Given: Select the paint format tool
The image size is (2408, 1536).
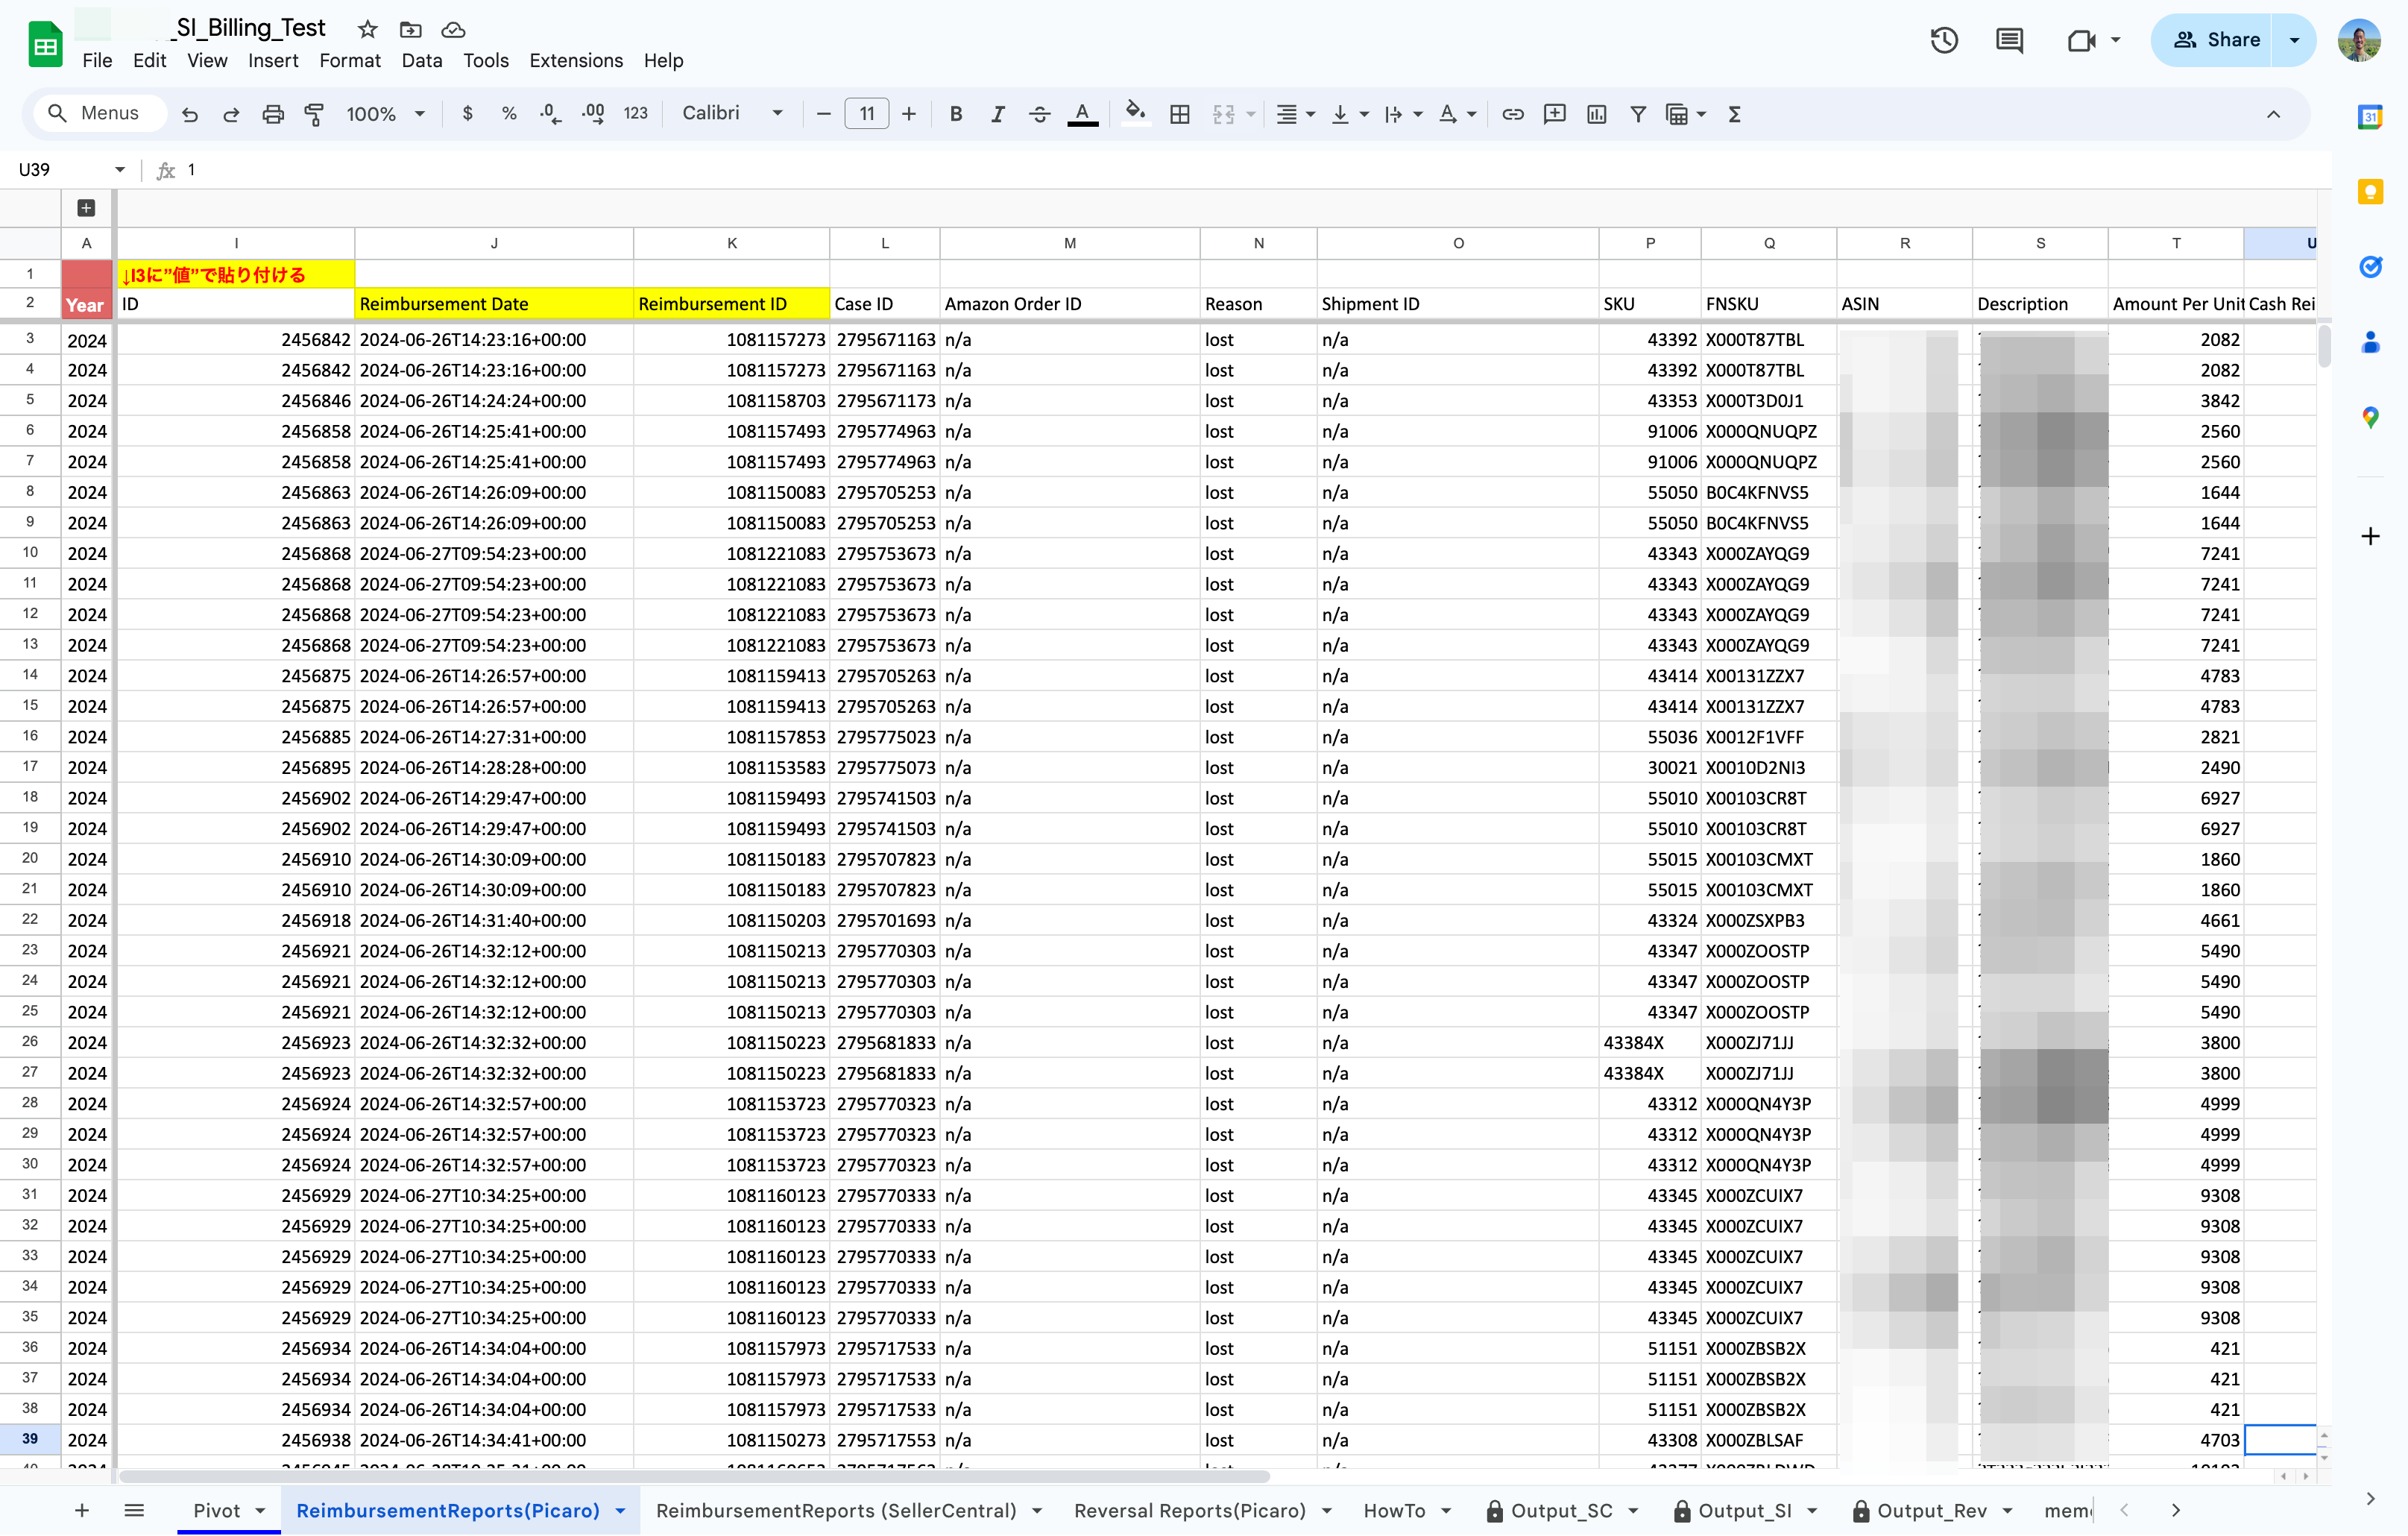Looking at the screenshot, I should point(314,114).
